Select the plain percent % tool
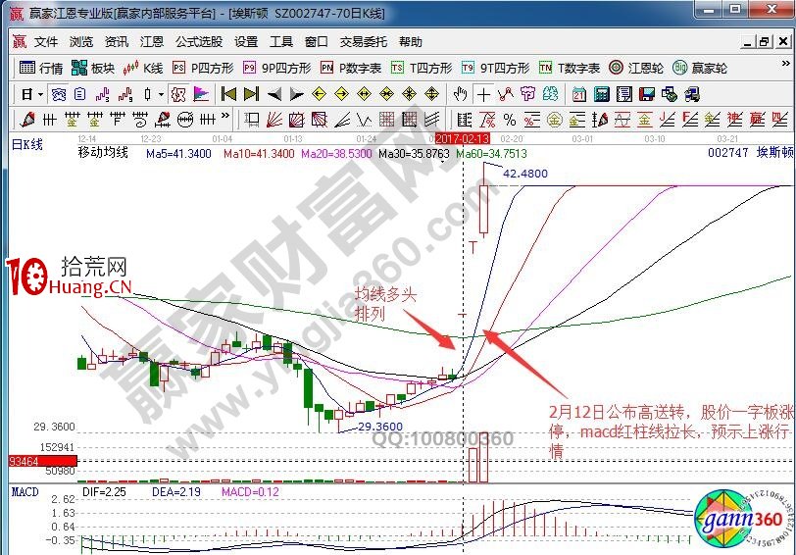This screenshot has height=555, width=796. pyautogui.click(x=509, y=120)
